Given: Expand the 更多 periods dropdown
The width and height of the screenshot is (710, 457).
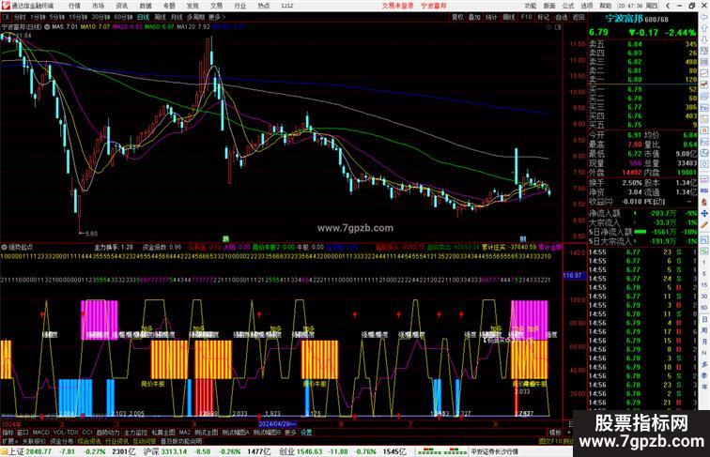Looking at the screenshot, I should click(x=216, y=17).
